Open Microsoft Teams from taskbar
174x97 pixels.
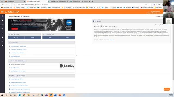click(x=46, y=95)
